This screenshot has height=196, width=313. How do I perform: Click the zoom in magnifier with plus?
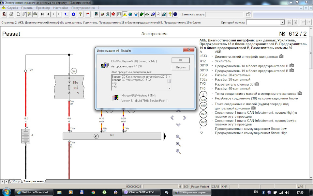(178, 144)
